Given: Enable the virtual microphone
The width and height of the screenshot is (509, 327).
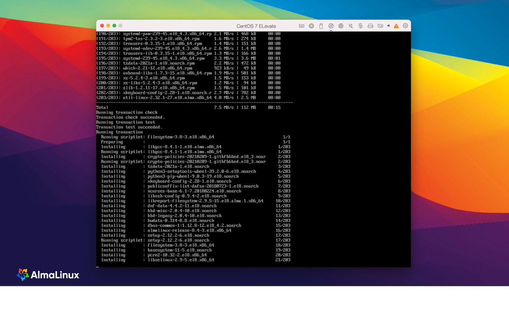Looking at the screenshot, I should click(x=360, y=26).
